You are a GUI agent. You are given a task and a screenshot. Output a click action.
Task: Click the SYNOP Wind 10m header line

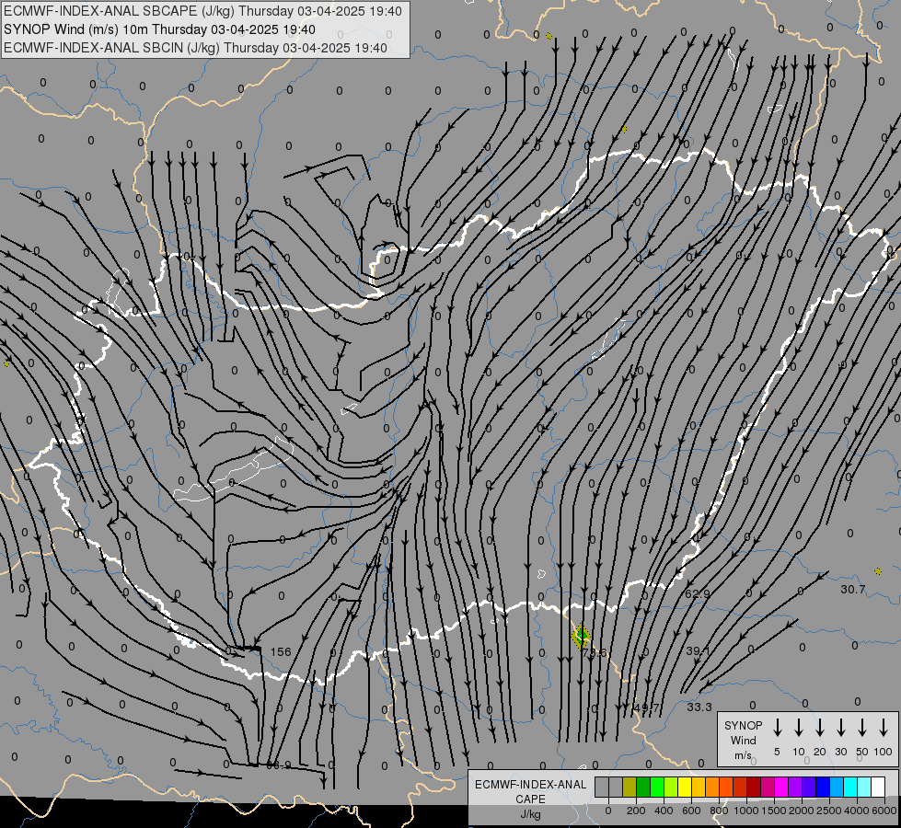(159, 29)
